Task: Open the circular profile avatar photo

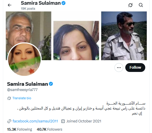Action: (24, 59)
